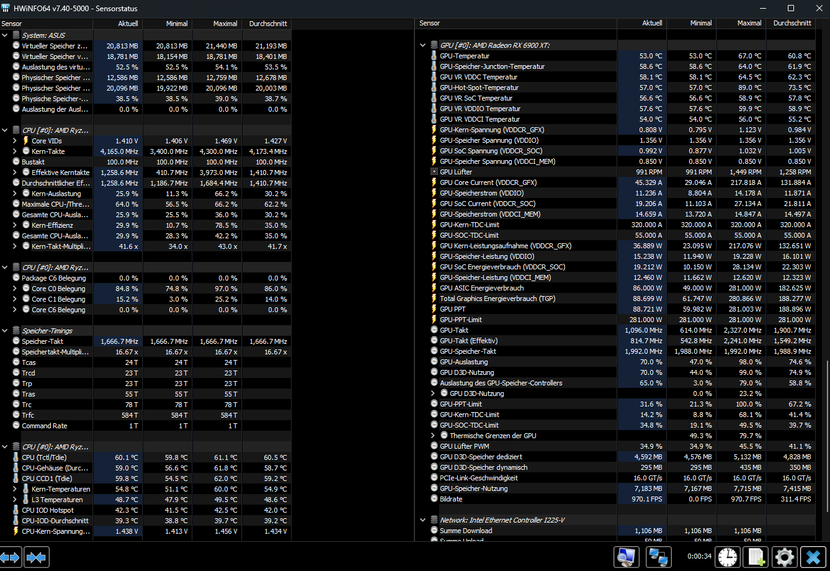Select the Trfc timing row
Image resolution: width=830 pixels, height=571 pixels.
click(145, 415)
